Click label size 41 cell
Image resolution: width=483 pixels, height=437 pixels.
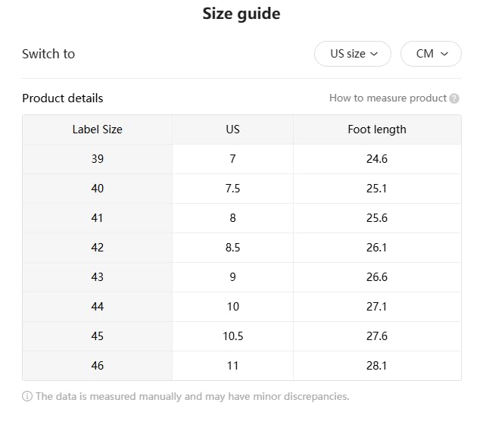click(97, 218)
